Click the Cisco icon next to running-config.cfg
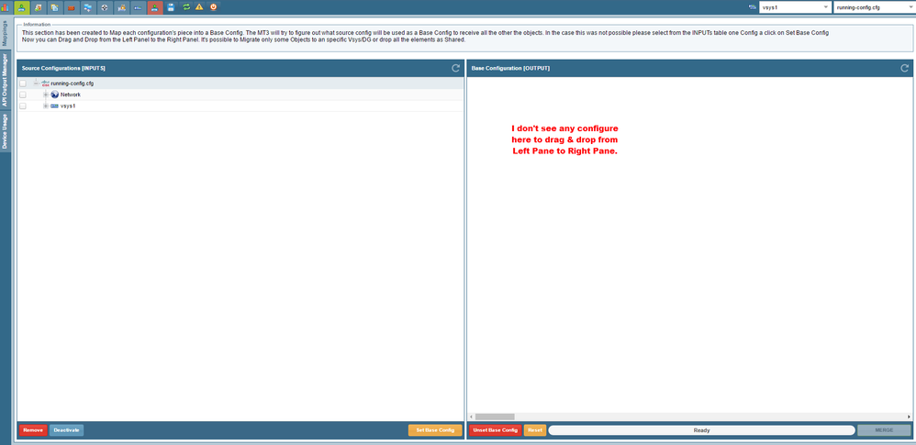 click(46, 83)
